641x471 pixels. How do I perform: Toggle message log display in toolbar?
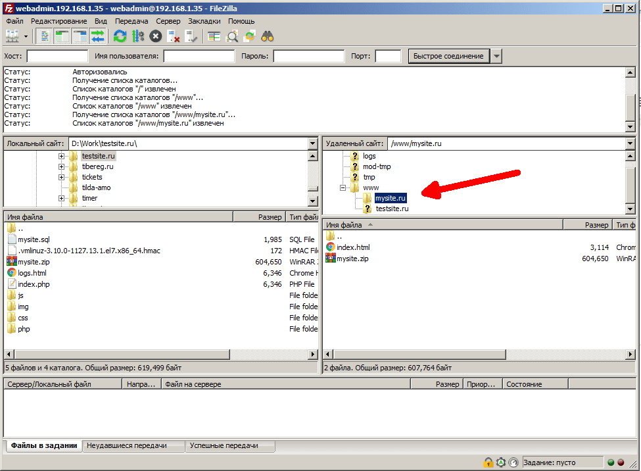click(x=45, y=36)
